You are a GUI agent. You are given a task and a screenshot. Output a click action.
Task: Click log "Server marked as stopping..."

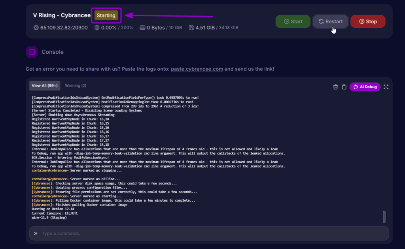[x=96, y=171]
